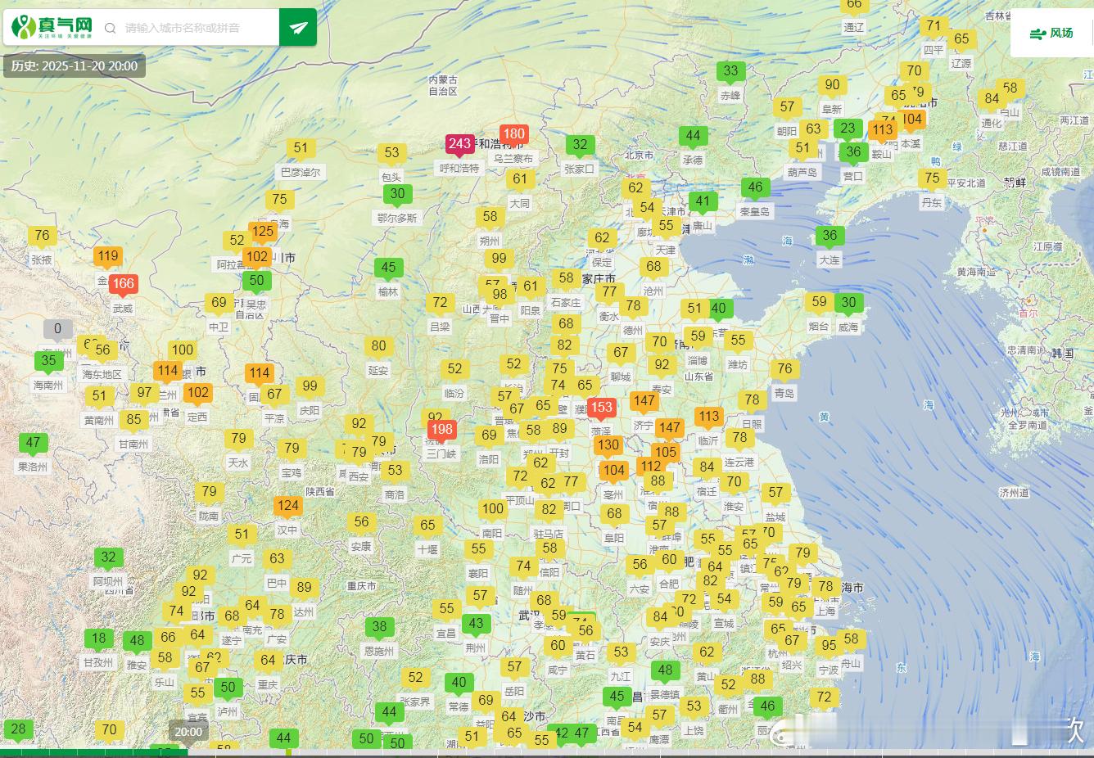Select the 68 marker above 阜阳
This screenshot has width=1094, height=758.
coord(613,515)
